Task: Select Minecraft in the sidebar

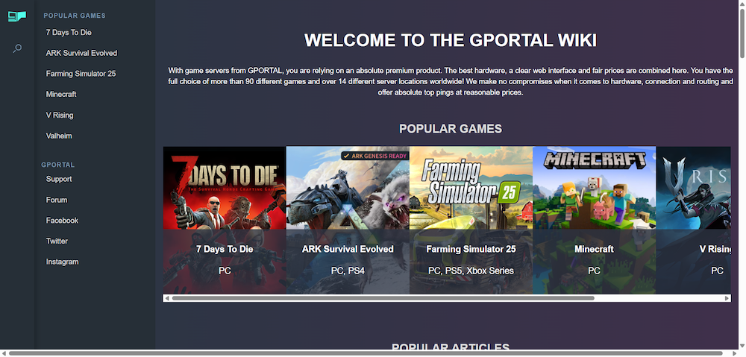Action: [x=61, y=94]
